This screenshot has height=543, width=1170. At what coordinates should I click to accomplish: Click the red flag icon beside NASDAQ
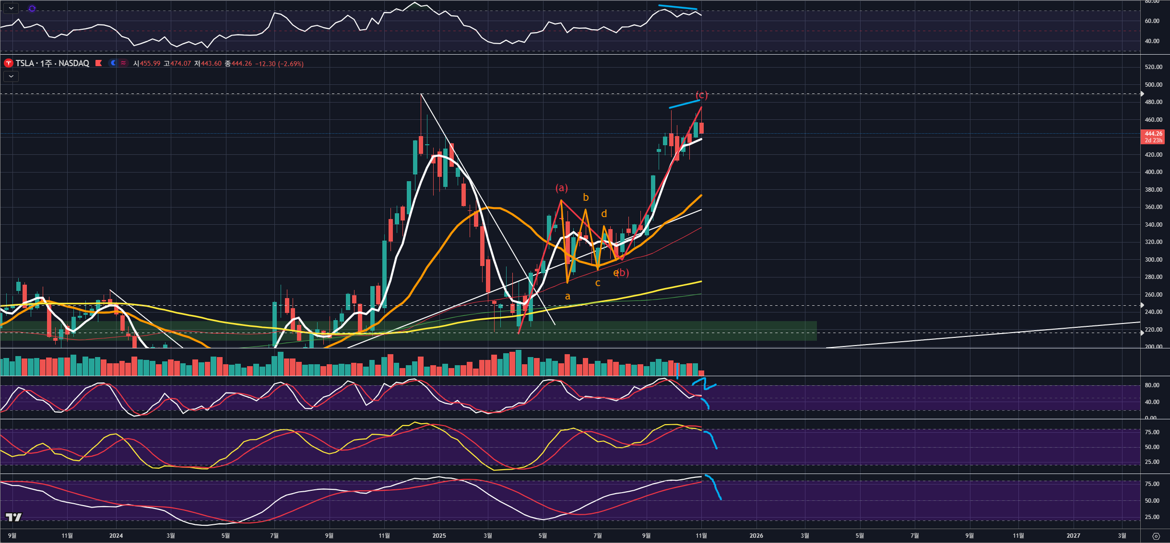[x=99, y=63]
